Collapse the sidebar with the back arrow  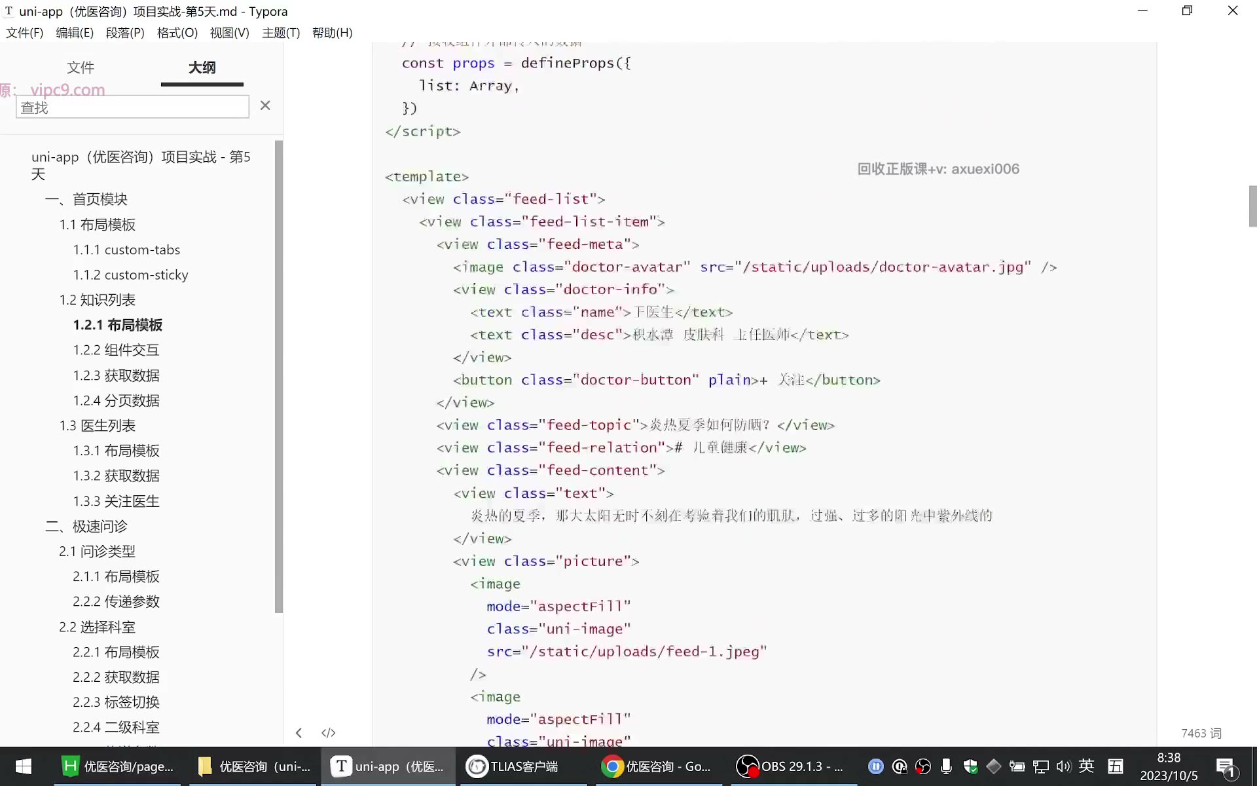[299, 733]
